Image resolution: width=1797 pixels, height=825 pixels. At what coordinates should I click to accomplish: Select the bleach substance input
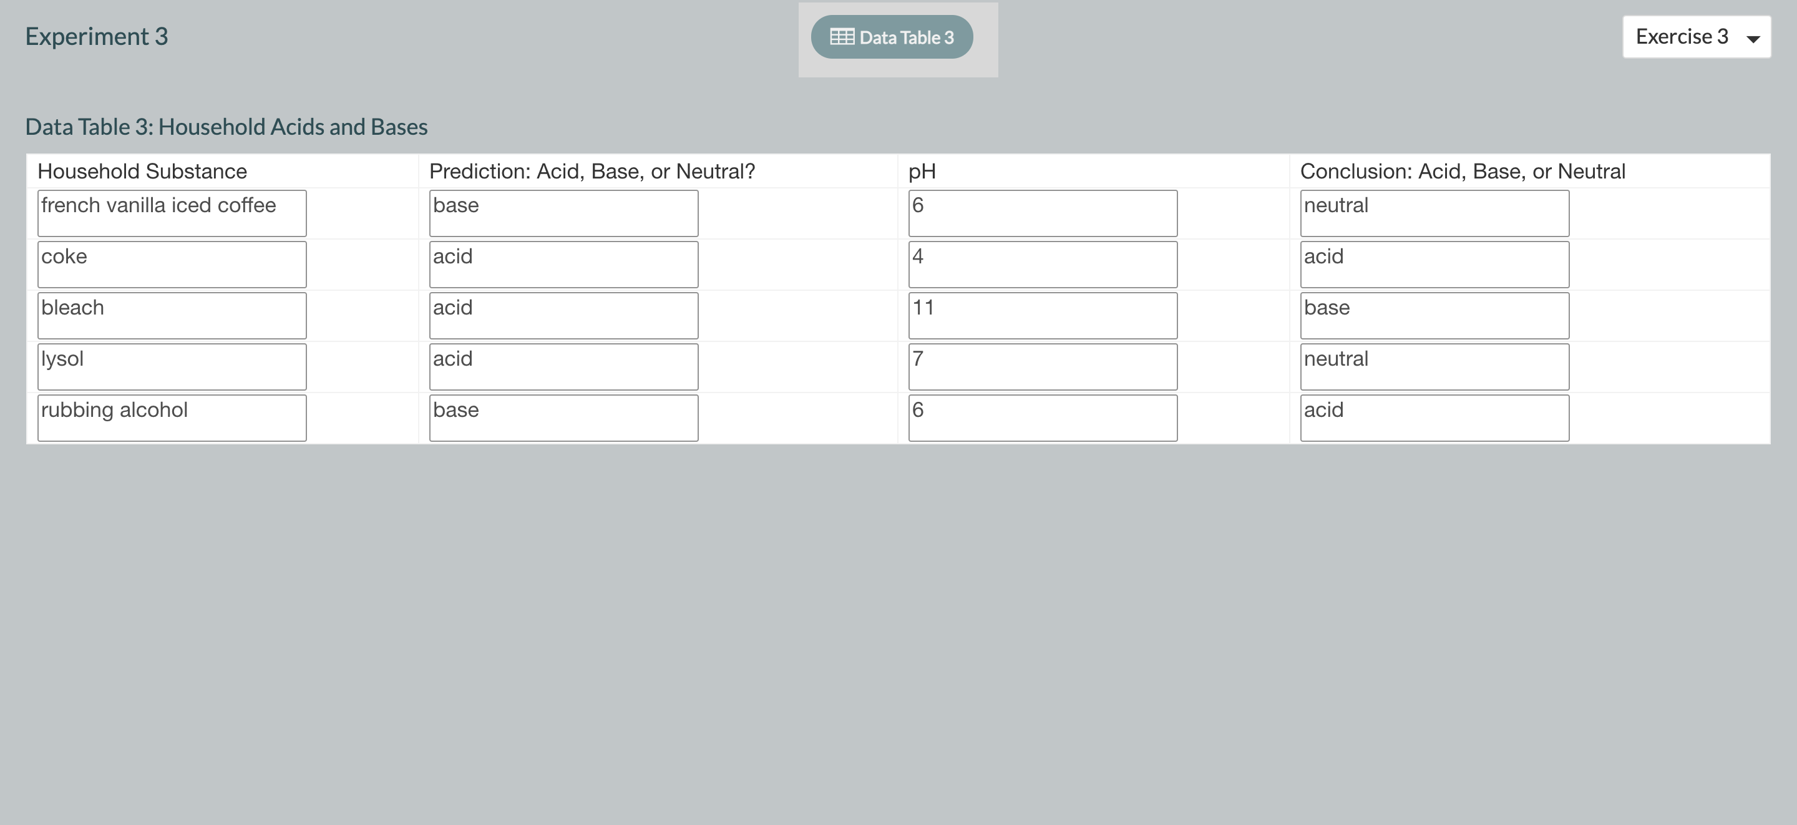pyautogui.click(x=172, y=316)
